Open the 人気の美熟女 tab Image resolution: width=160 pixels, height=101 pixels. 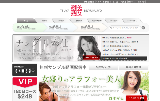coord(97,21)
